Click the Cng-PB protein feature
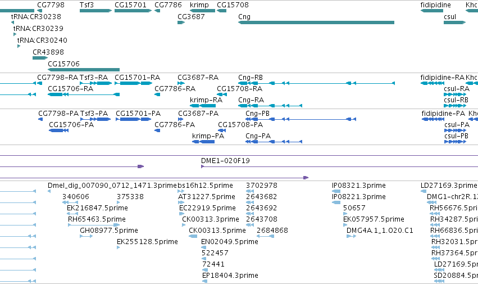Image resolution: width=478 pixels, height=284 pixels. [301, 119]
